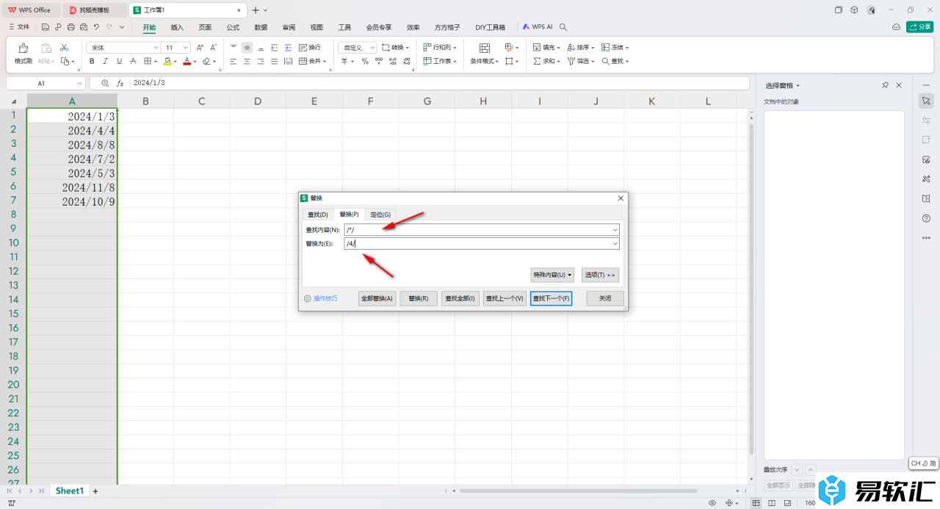Expand the 查找内容 history dropdown arrow
This screenshot has height=509, width=940.
[x=615, y=230]
